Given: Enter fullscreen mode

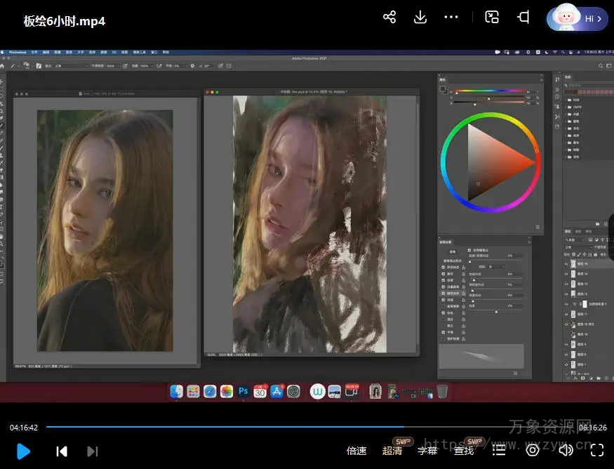Looking at the screenshot, I should (597, 450).
